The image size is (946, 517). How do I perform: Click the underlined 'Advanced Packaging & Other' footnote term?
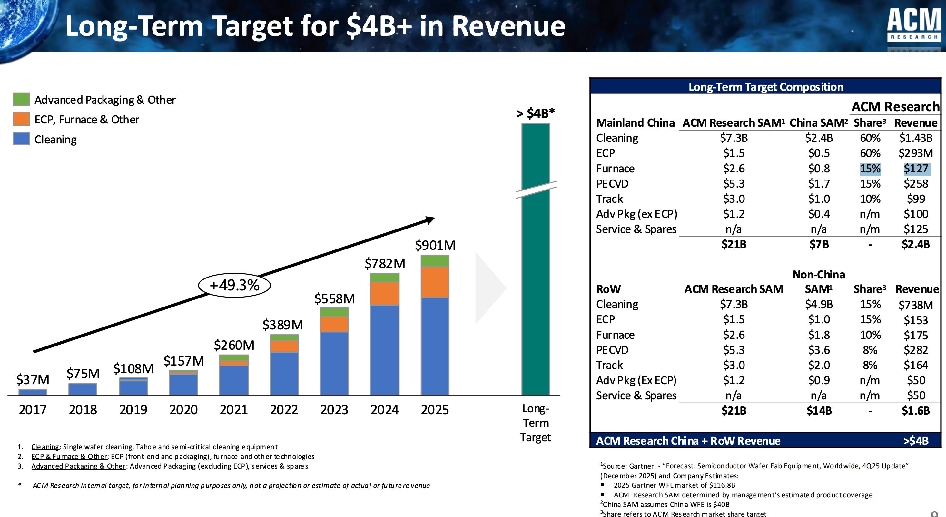point(79,466)
